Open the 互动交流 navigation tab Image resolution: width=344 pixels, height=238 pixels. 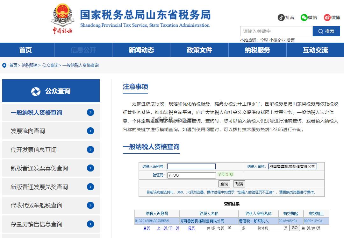coord(315,50)
